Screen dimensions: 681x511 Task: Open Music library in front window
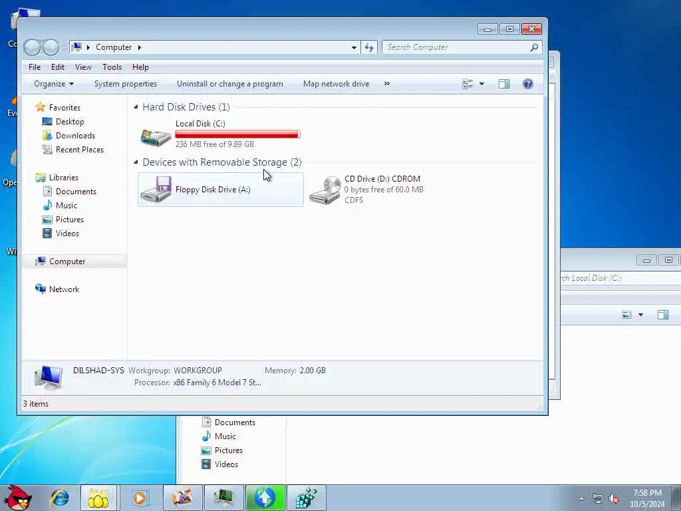(x=66, y=205)
